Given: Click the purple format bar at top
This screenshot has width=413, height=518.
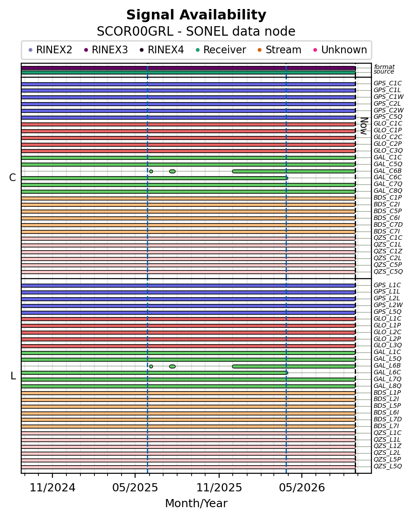Looking at the screenshot, I should coord(188,68).
